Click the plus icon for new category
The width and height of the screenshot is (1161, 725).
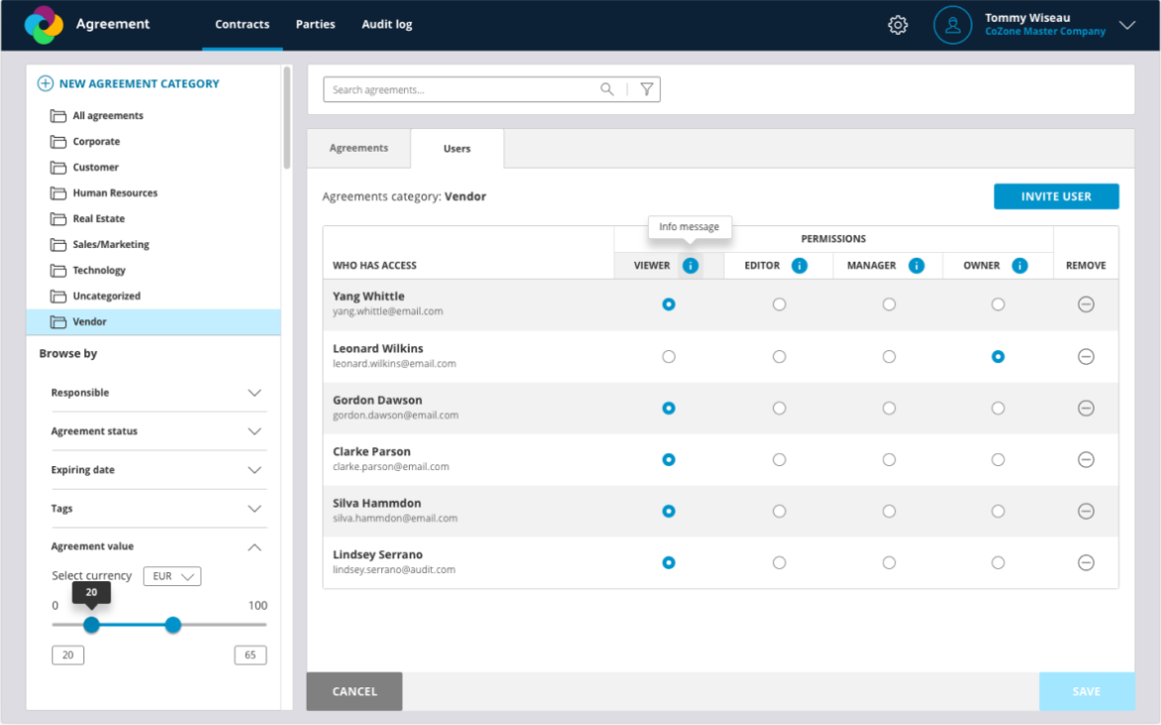click(x=46, y=83)
